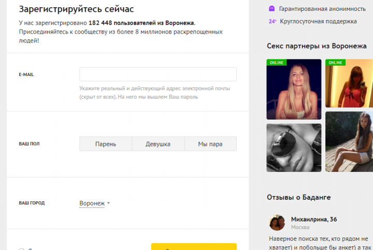Open the photo of woman sitting outdoors
The height and width of the screenshot is (250, 373).
coord(349,148)
